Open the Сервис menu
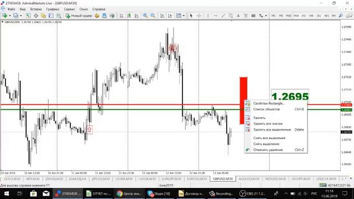Image resolution: width=354 pixels, height=199 pixels. 69,9
